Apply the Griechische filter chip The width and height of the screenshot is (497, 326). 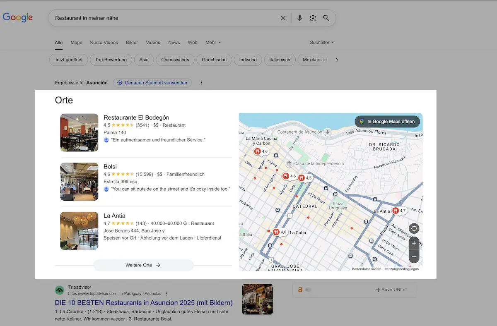214,60
